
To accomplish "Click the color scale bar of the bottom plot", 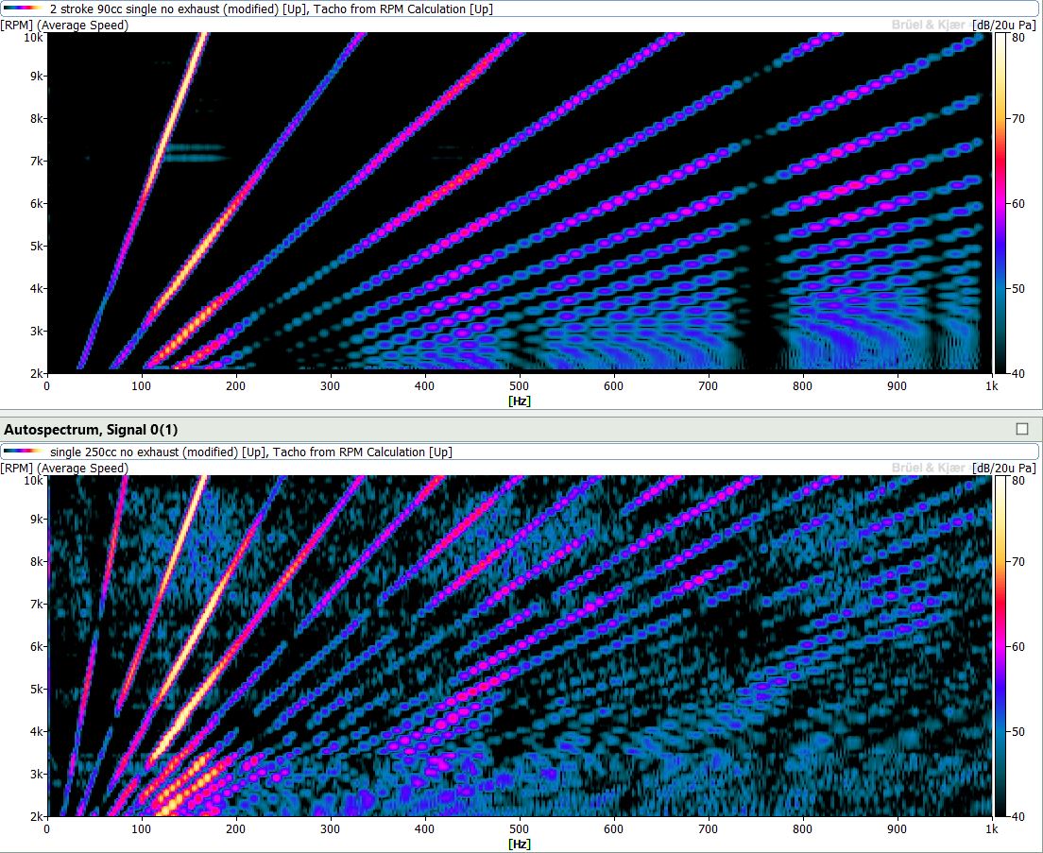I will [x=1000, y=647].
